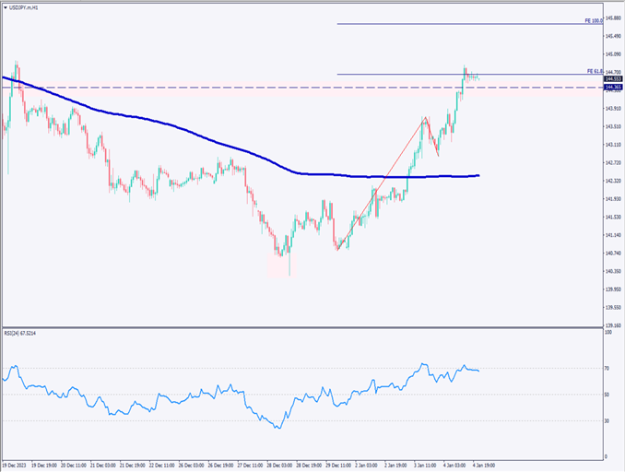Image resolution: width=625 pixels, height=472 pixels.
Task: Click the 4 Jan 19:00 time label
Action: 487,466
